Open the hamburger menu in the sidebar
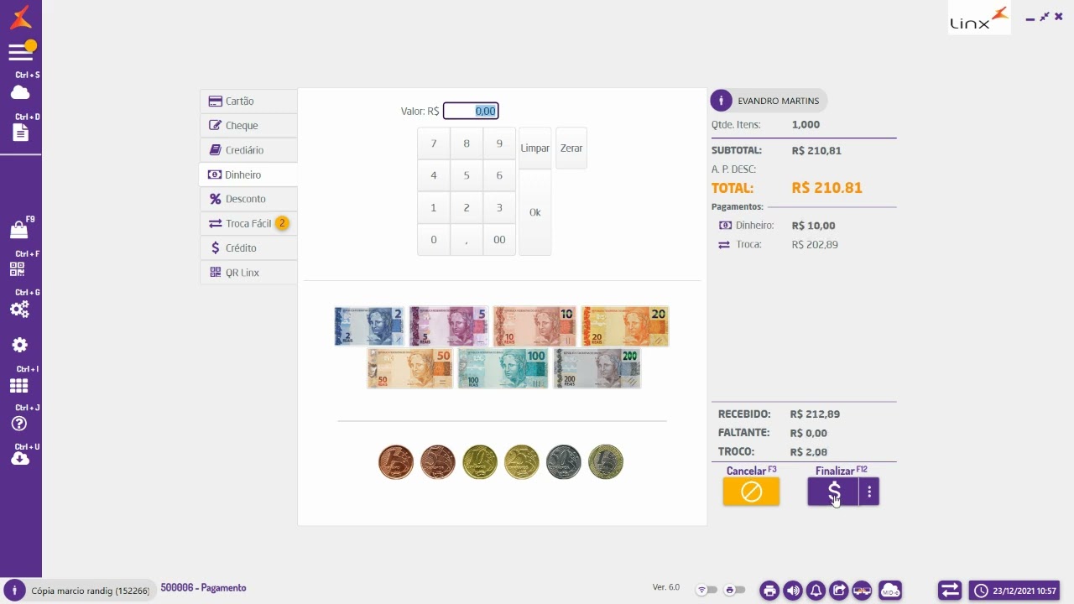Image resolution: width=1074 pixels, height=604 pixels. pos(20,52)
